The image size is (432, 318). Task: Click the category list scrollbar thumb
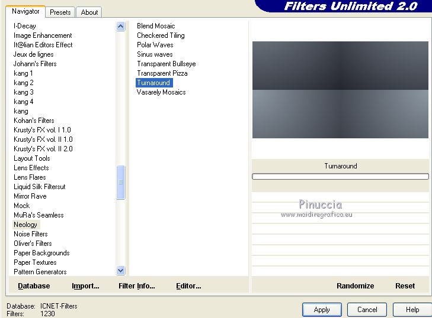coord(120,182)
